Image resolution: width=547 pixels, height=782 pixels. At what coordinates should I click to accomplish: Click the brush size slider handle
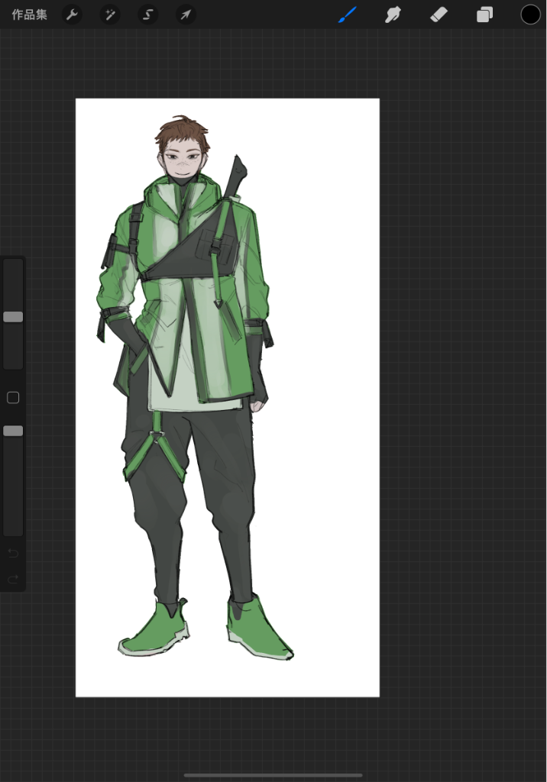click(x=13, y=317)
